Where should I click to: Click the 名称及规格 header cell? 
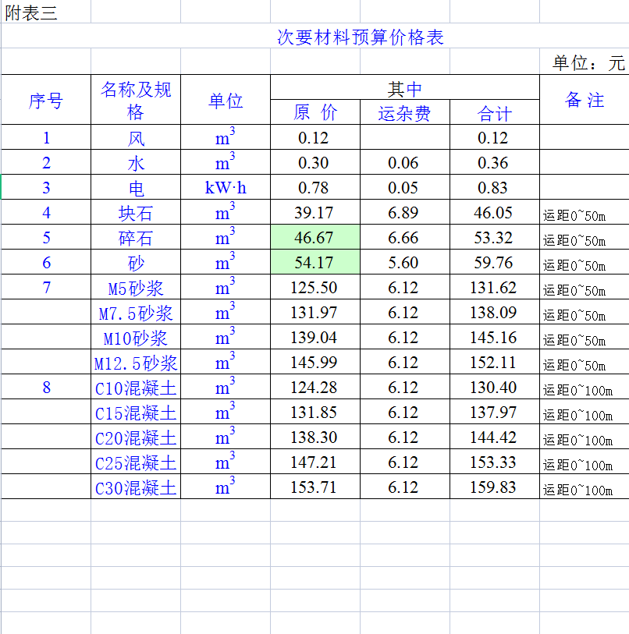(136, 100)
